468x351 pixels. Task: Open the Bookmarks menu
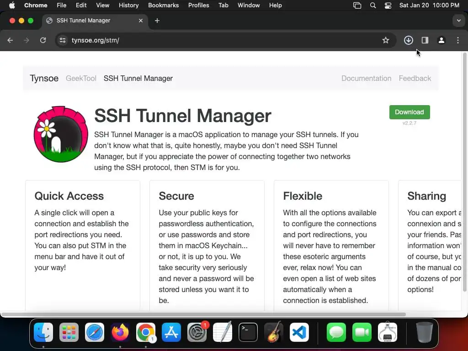point(163,5)
